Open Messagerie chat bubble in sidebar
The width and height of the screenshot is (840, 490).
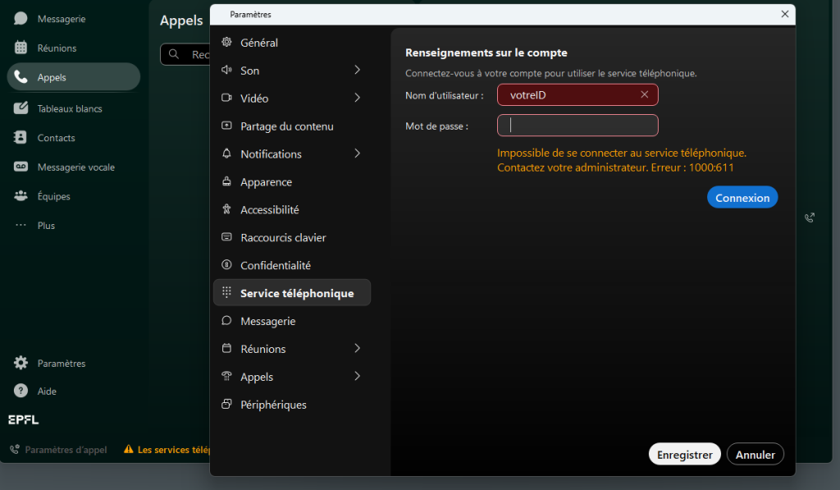(21, 19)
